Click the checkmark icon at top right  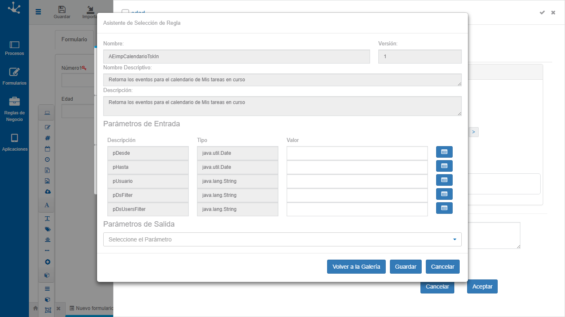(542, 12)
